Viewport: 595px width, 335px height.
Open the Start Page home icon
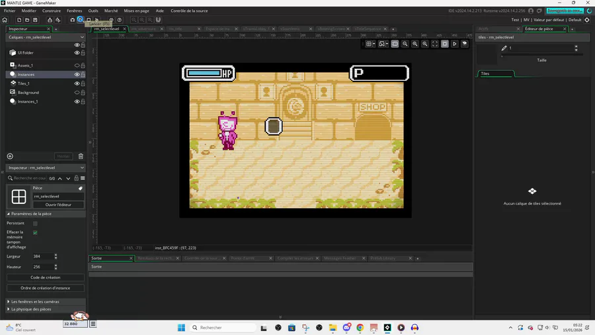[5, 20]
